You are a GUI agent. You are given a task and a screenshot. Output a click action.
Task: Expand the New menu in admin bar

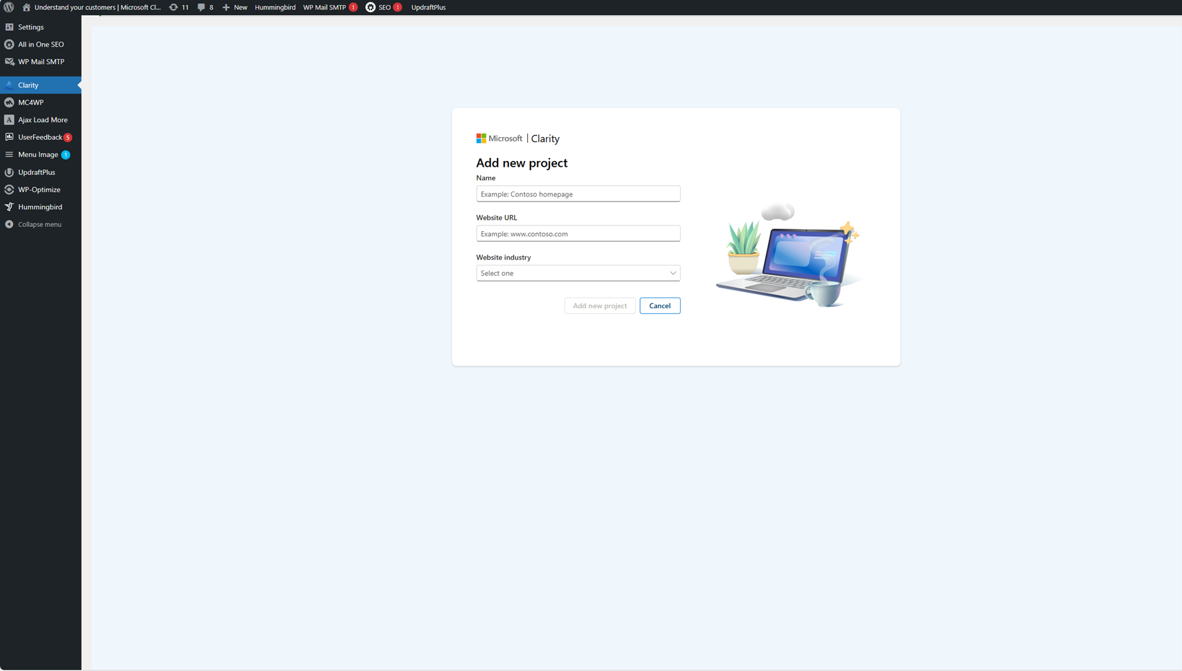pos(234,7)
